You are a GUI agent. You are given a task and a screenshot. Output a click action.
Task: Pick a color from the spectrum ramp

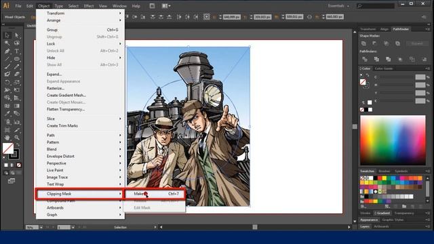[x=393, y=140]
